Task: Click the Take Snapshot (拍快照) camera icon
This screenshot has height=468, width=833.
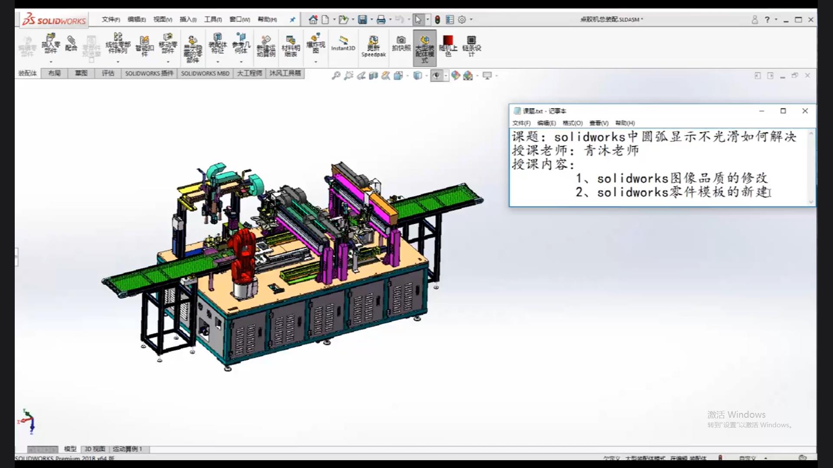Action: pos(401,43)
